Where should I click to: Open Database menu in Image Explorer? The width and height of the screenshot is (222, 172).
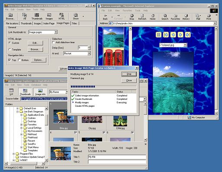click(x=36, y=85)
